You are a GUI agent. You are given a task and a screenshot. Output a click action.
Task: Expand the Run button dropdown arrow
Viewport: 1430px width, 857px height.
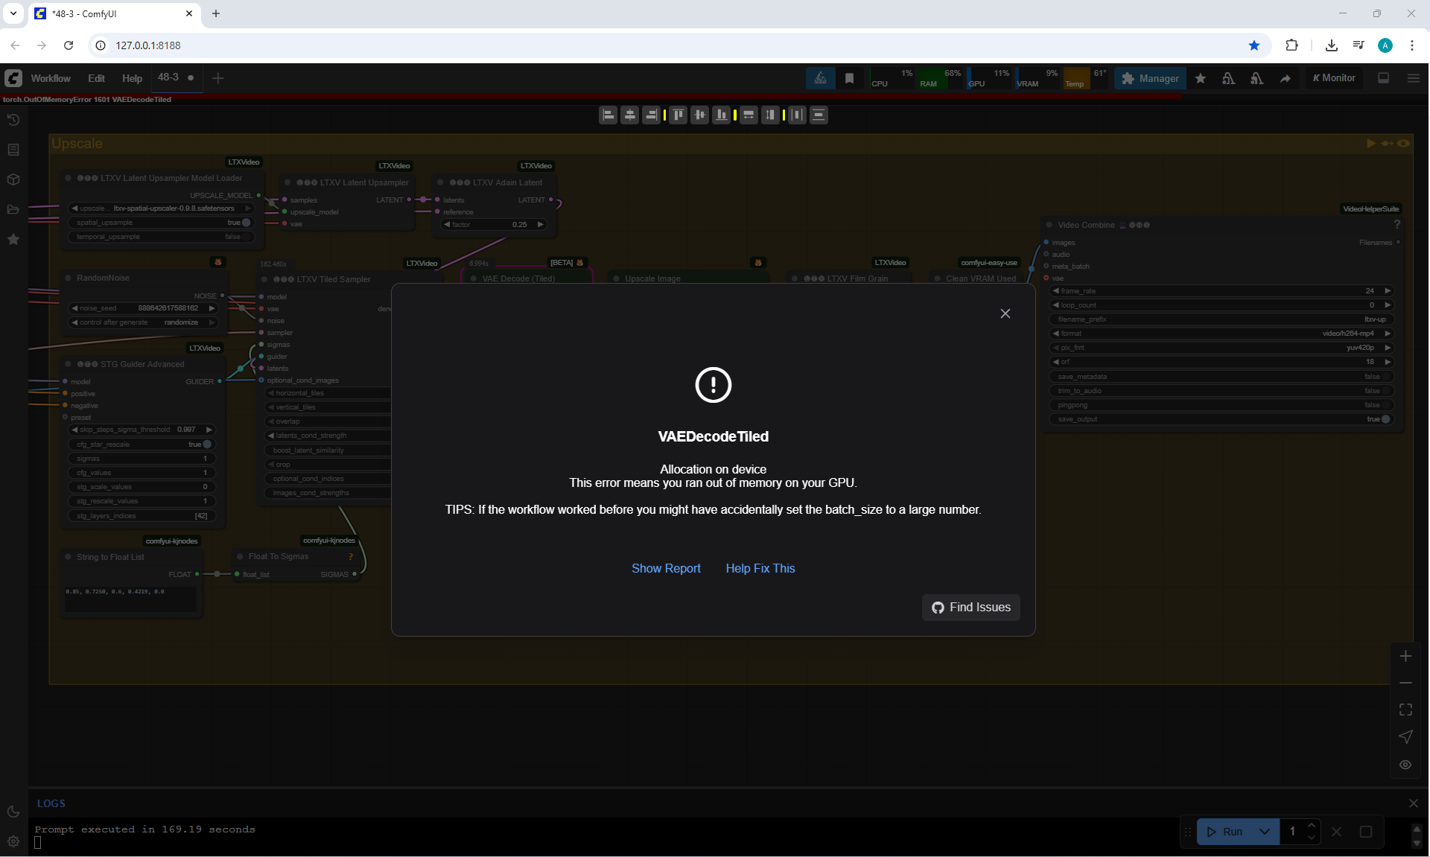click(1264, 832)
